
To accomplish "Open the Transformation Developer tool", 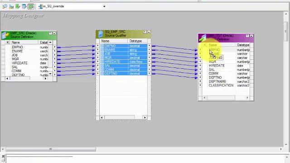I will click(x=18, y=7).
